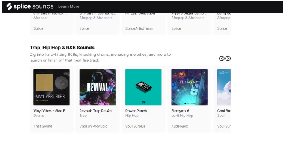This screenshot has width=285, height=152.
Task: Click the Splice logo icon
Action: [x=9, y=6]
